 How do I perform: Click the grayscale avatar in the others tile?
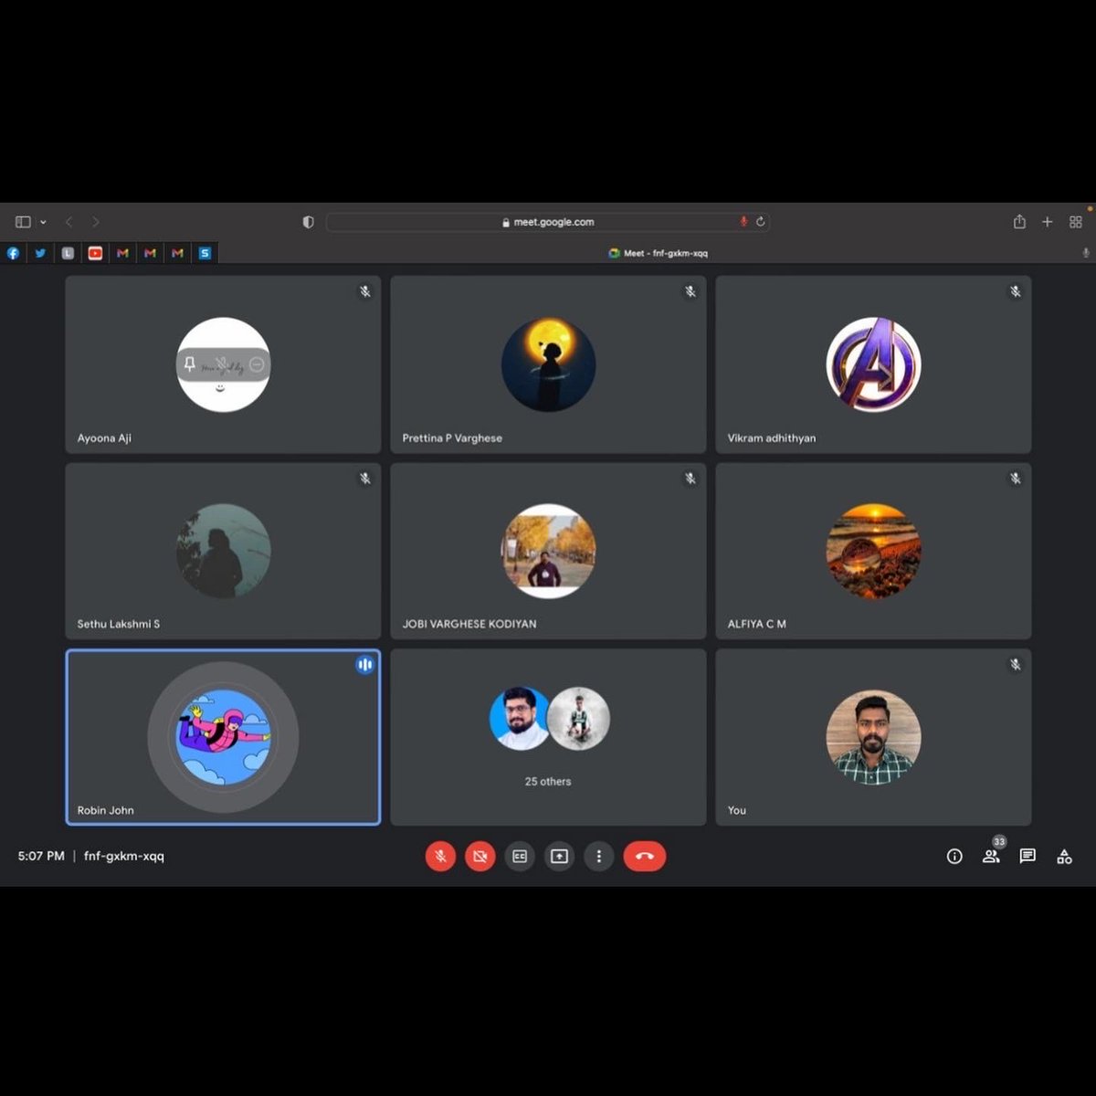pos(579,719)
